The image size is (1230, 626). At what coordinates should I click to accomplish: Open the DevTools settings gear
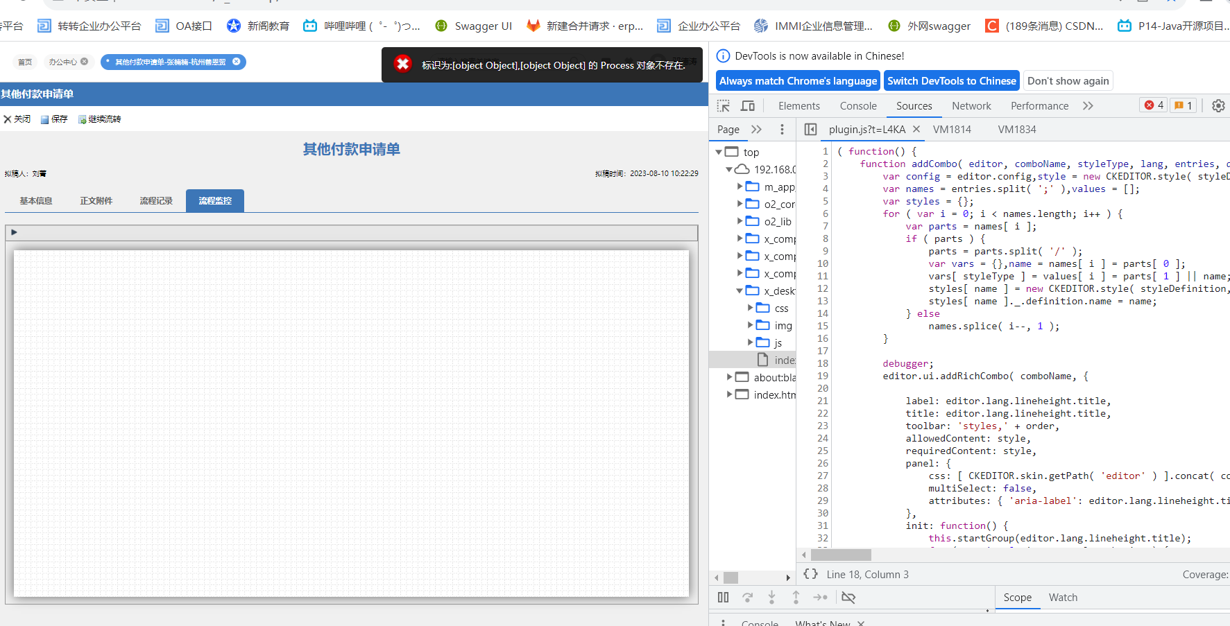1218,106
